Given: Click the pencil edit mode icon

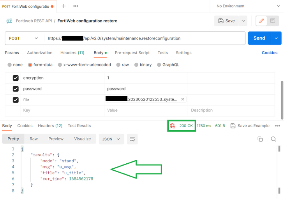Looking at the screenshot, I should coord(261,21).
